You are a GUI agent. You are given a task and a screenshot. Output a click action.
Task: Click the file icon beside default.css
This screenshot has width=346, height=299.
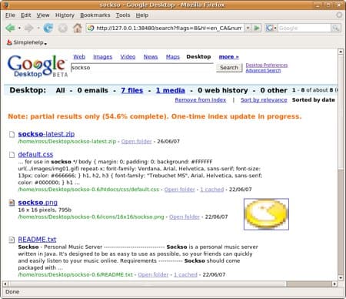(12, 155)
